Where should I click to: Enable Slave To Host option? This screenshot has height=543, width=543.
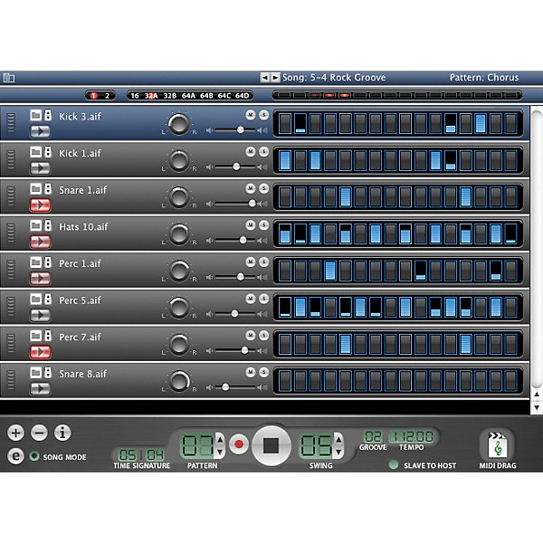tap(393, 464)
